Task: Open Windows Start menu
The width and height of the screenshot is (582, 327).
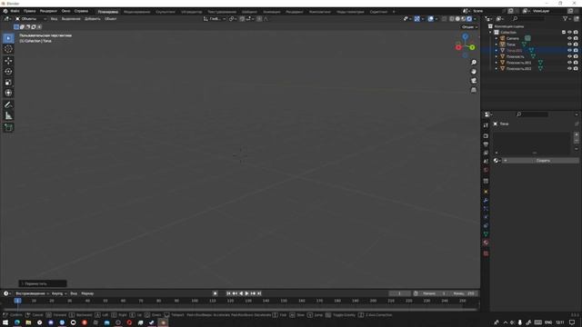Action: (5, 322)
